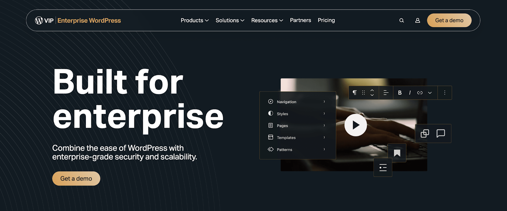Click the hero Get a demo button
The image size is (507, 211).
pos(76,178)
